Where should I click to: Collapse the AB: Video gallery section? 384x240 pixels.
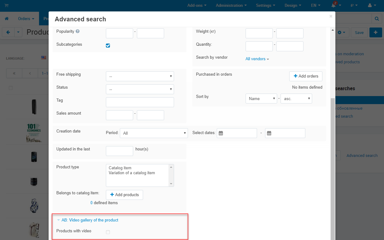[59, 220]
